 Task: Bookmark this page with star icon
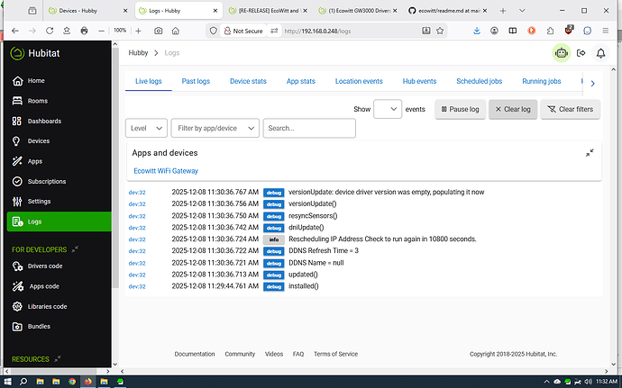click(x=440, y=31)
